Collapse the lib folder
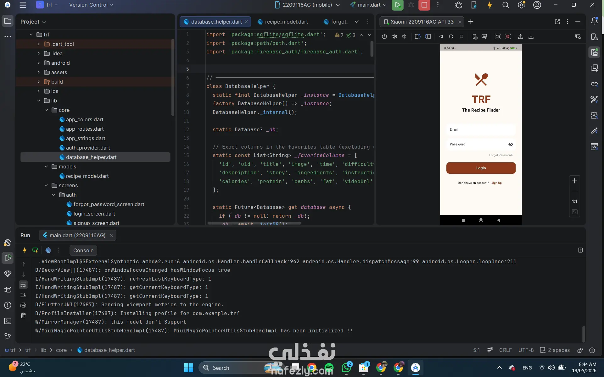Image resolution: width=604 pixels, height=377 pixels. (x=39, y=101)
